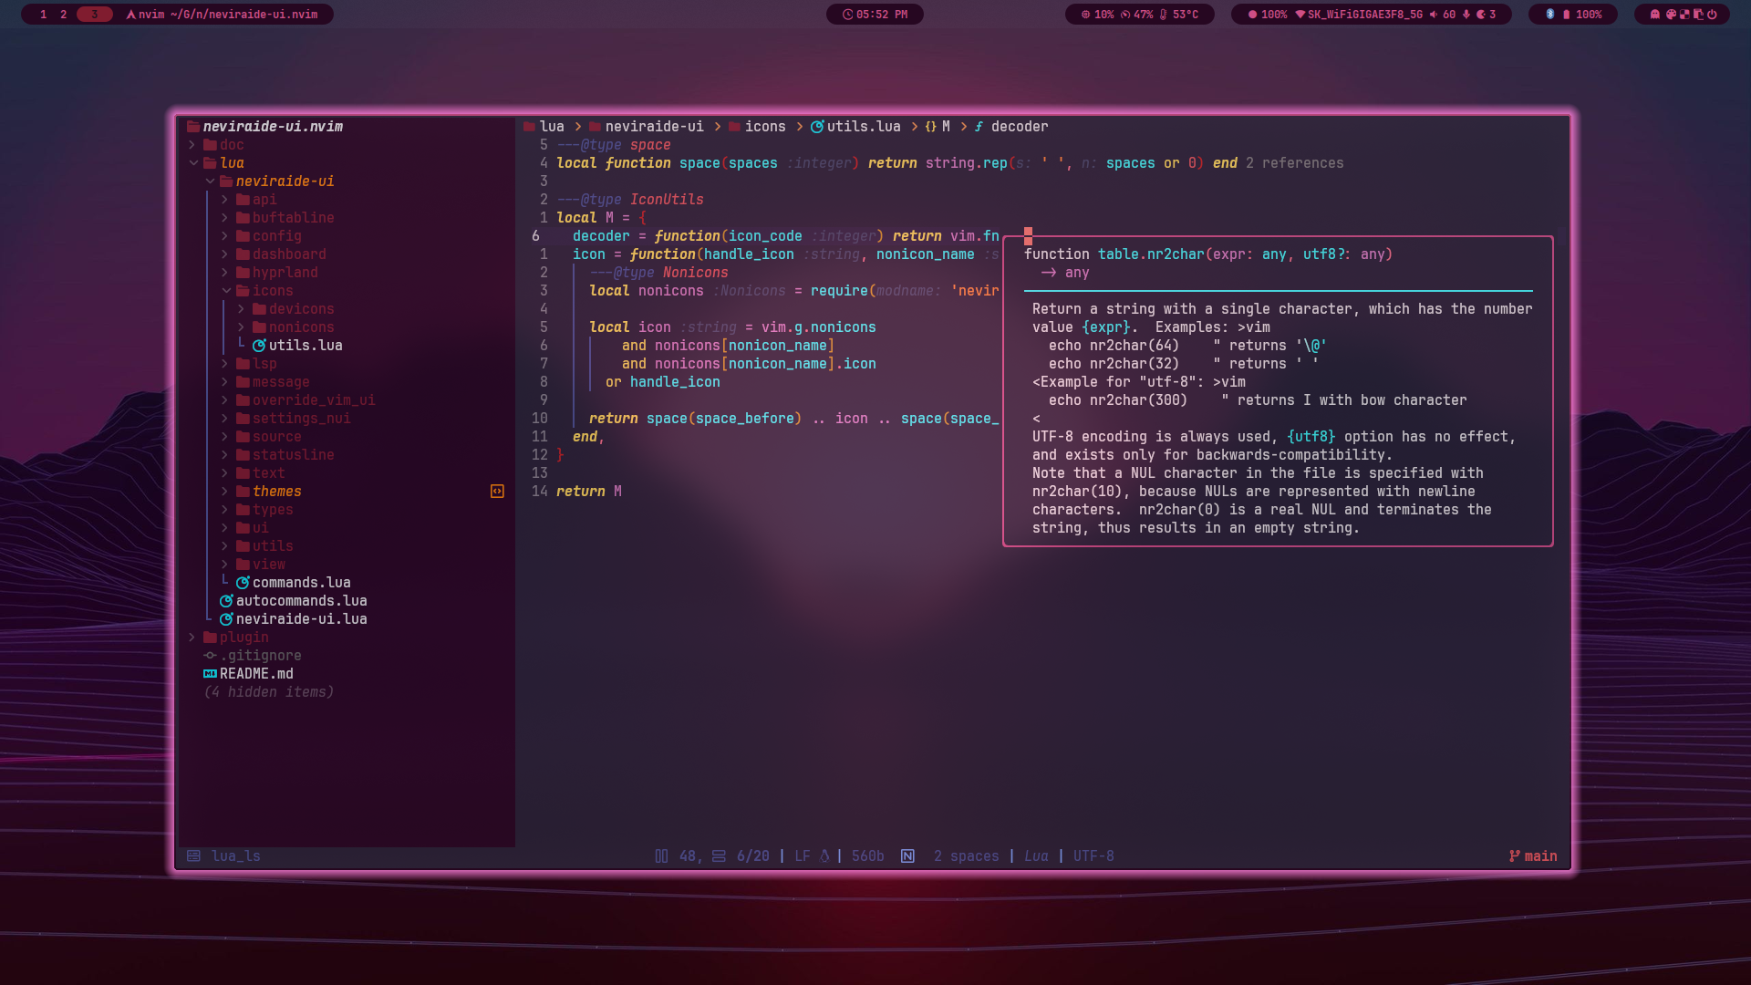This screenshot has height=985, width=1751.
Task: Click the git branch main indicator
Action: coord(1533,856)
